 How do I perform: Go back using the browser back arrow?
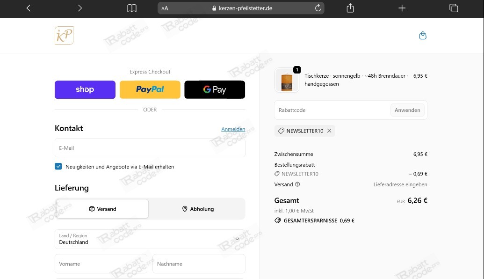[x=29, y=8]
